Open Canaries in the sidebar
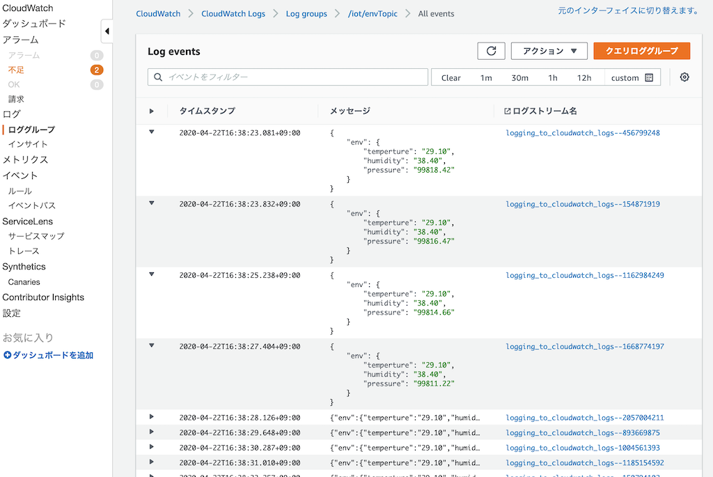Viewport: 713px width, 477px height. point(24,282)
